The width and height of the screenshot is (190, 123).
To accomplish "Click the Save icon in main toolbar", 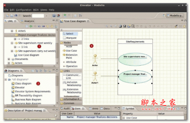I will pyautogui.click(x=12, y=16).
